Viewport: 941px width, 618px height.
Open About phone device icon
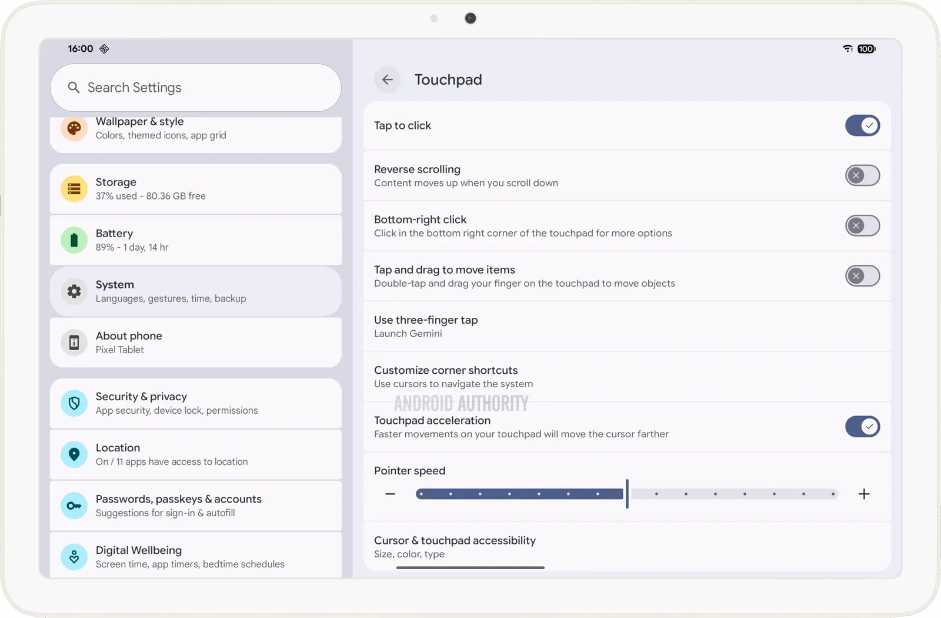[74, 343]
